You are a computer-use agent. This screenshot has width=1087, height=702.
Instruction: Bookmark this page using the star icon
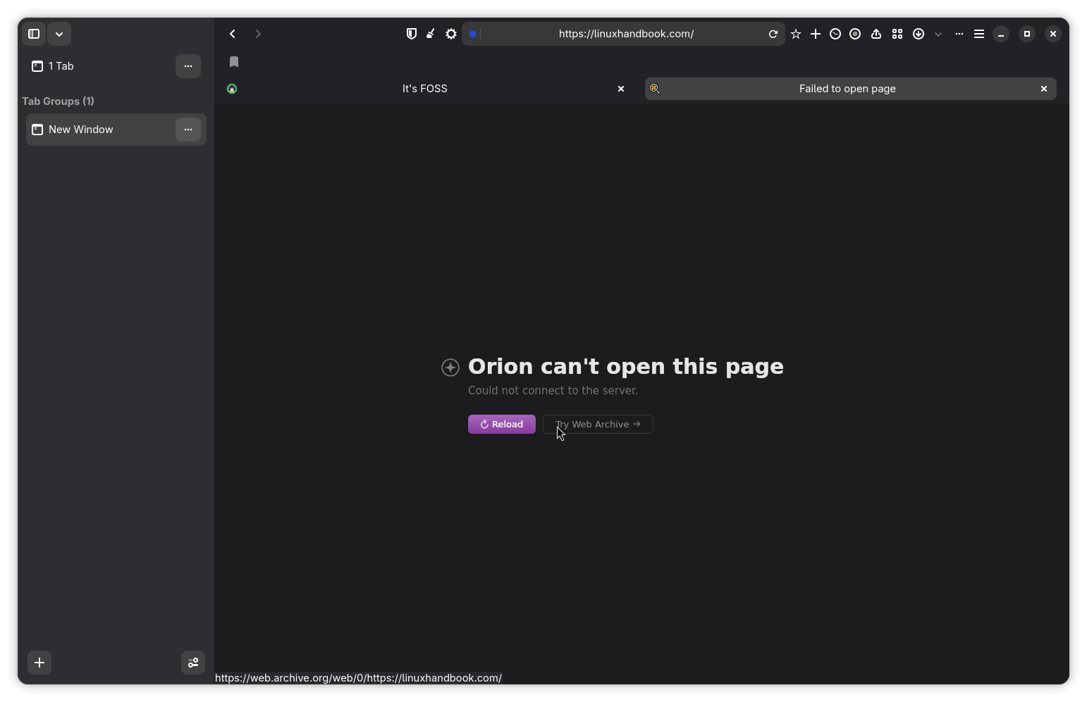pyautogui.click(x=796, y=34)
